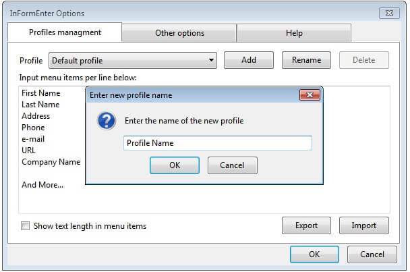Click the blue question mark icon
Viewport: 410px width, 272px height.
pos(106,121)
